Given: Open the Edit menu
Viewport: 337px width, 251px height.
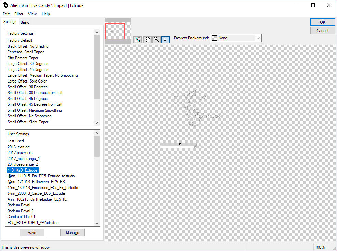Looking at the screenshot, I should [6, 14].
